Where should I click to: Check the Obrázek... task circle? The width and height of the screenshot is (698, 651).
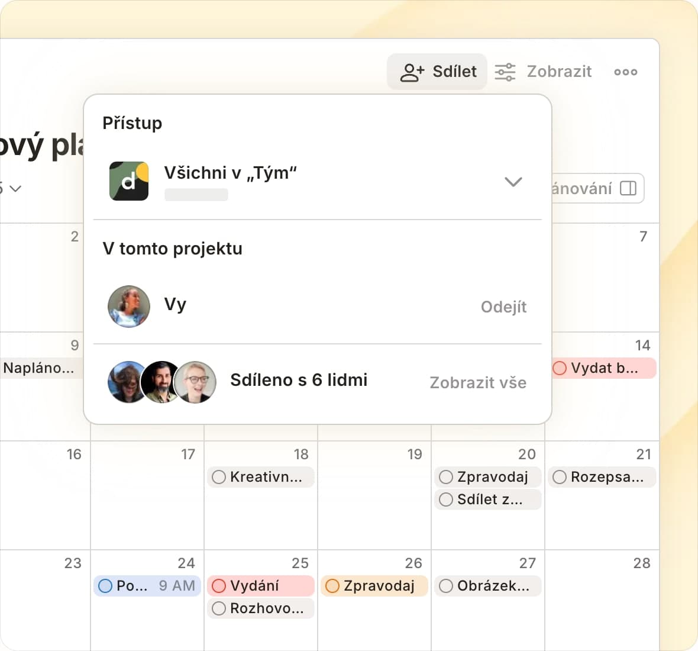tap(446, 586)
